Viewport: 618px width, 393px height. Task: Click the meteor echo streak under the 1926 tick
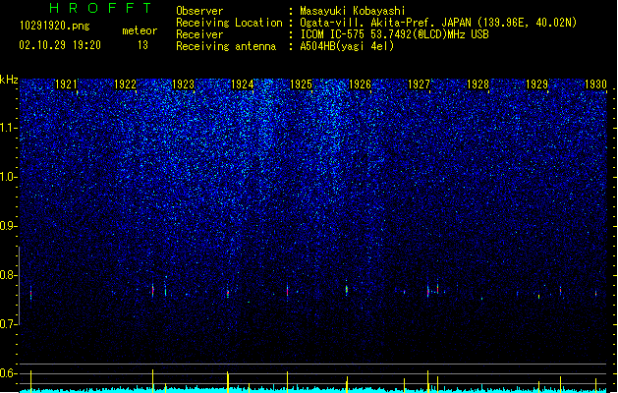[347, 290]
